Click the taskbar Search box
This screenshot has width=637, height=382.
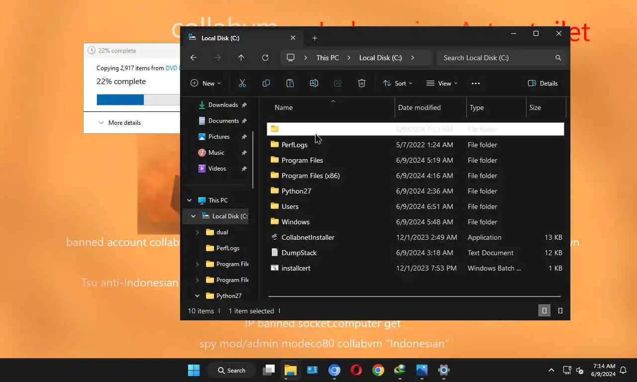pyautogui.click(x=231, y=370)
